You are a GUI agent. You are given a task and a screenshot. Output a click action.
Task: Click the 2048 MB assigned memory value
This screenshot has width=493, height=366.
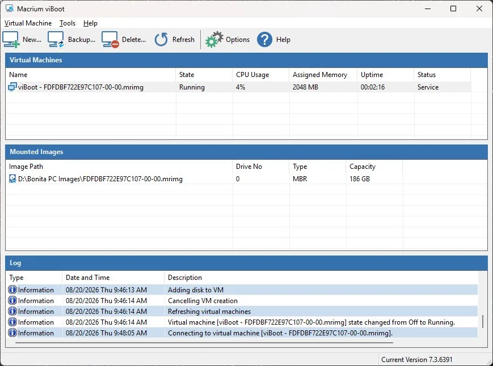click(305, 87)
